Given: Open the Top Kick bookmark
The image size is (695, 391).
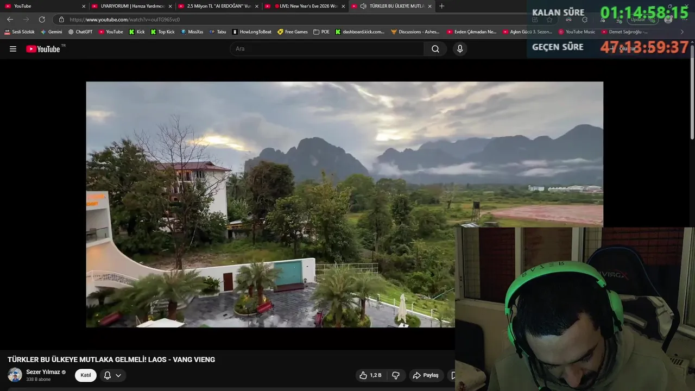Looking at the screenshot, I should tap(162, 32).
